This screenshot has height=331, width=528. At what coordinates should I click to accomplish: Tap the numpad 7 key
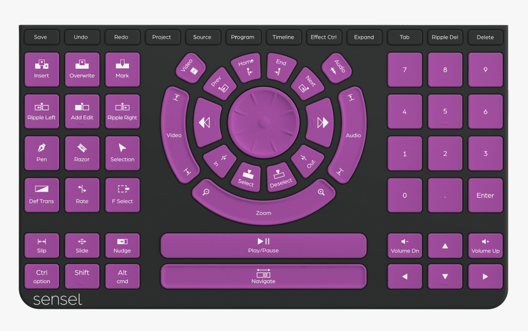coord(405,69)
